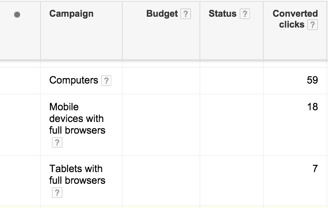Image resolution: width=328 pixels, height=208 pixels.
Task: Click the empty Status cell in Mobile devices row
Action: click(232, 125)
